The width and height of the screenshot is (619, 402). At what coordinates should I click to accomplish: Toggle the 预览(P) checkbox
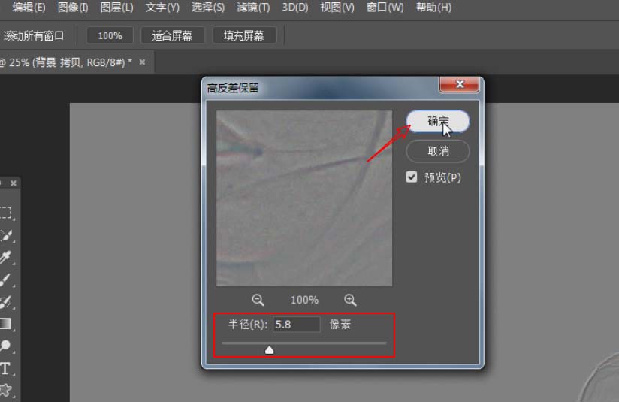click(x=412, y=177)
